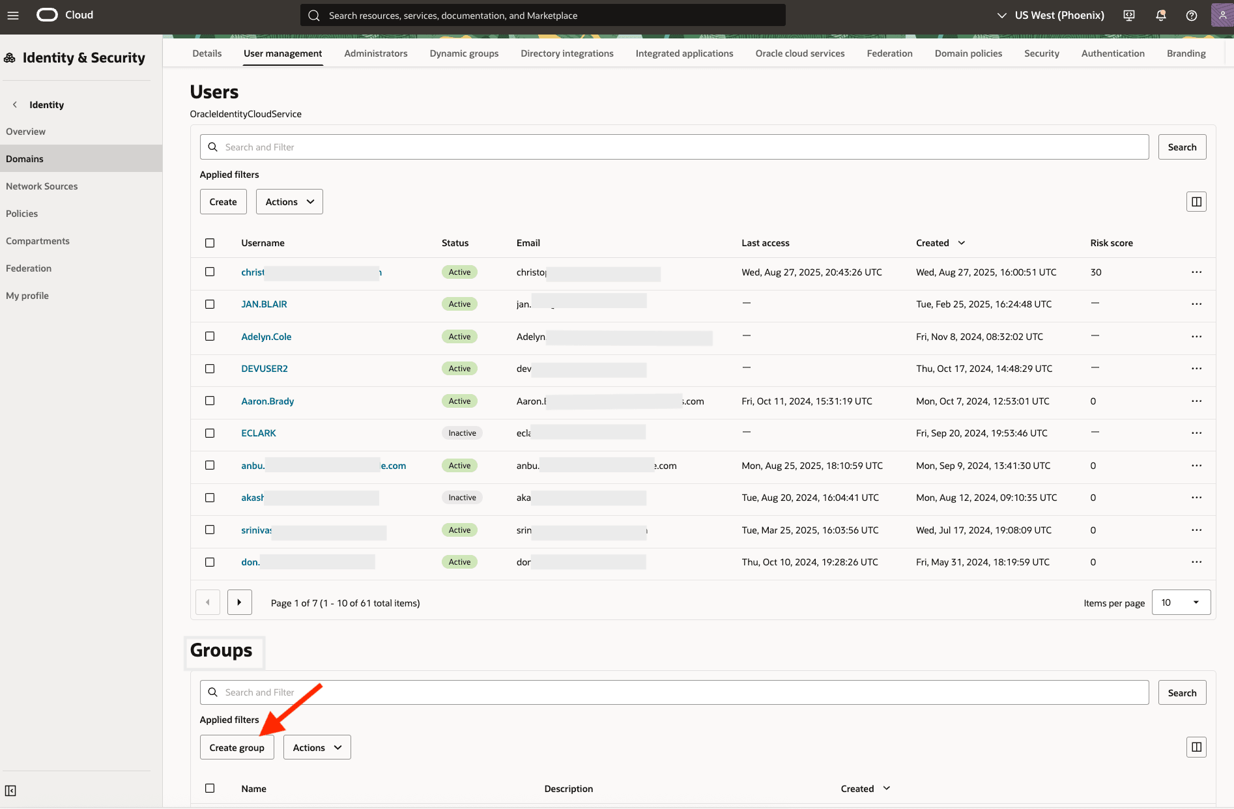This screenshot has height=809, width=1234.
Task: Click the search magnifier in top search bar
Action: point(313,15)
